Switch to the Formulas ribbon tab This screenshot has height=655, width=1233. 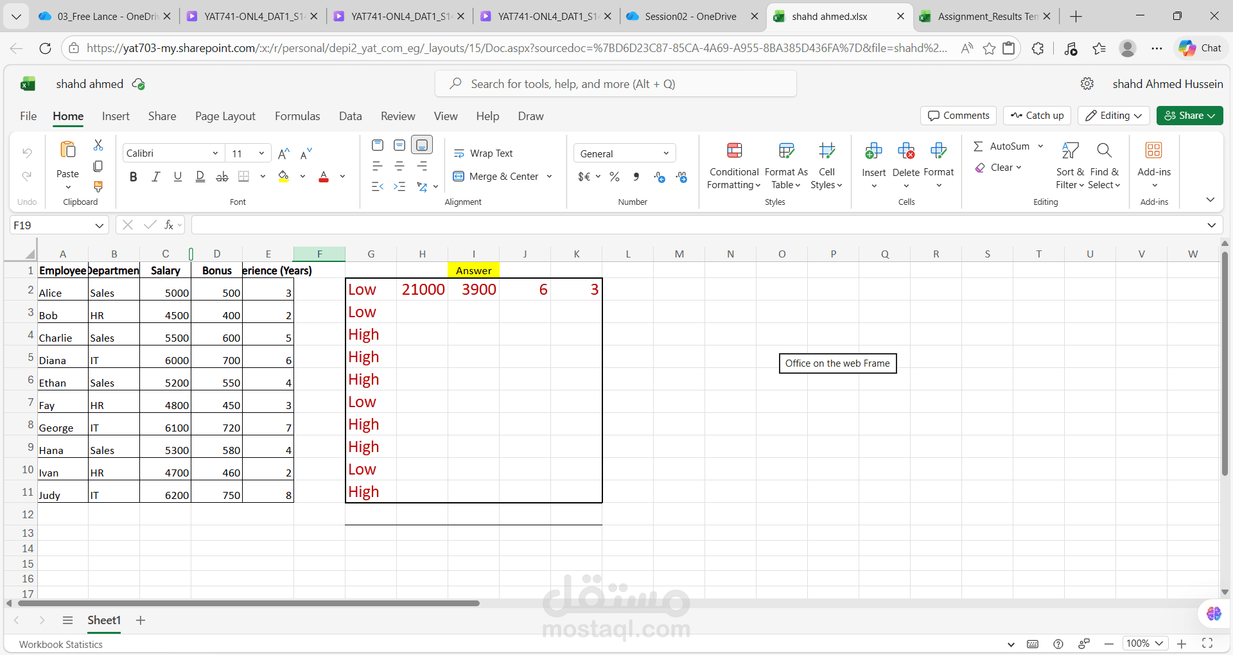click(297, 116)
